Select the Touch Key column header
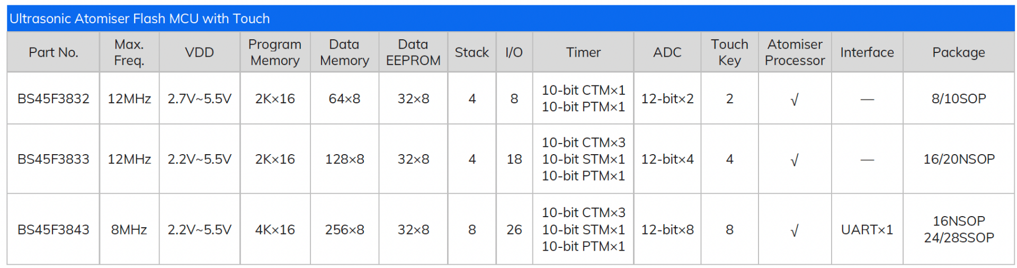The width and height of the screenshot is (1017, 268). coord(729,52)
